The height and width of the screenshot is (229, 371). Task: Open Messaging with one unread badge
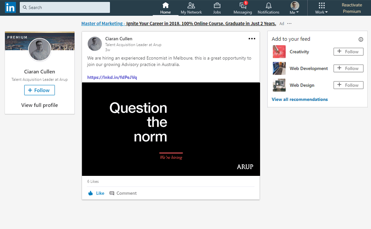tap(242, 8)
